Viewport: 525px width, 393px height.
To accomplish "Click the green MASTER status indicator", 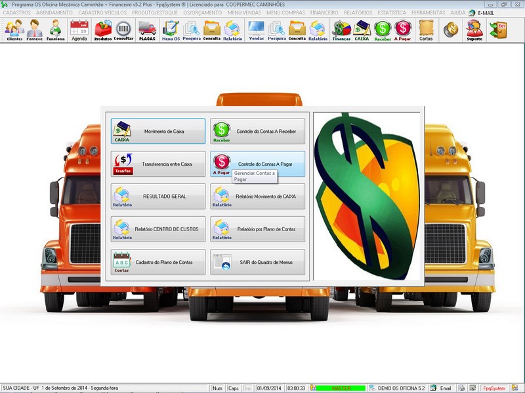I will point(341,388).
